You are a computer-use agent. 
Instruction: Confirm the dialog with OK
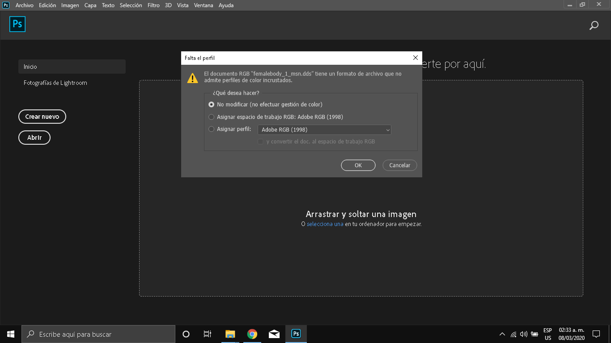point(358,165)
